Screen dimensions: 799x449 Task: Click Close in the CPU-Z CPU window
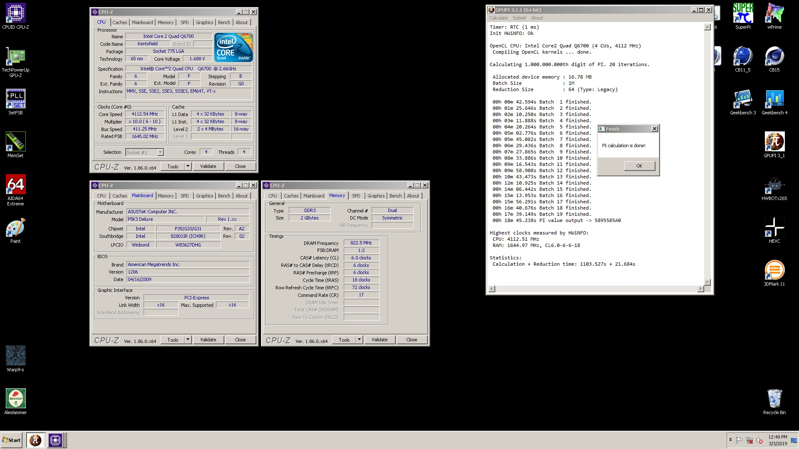pyautogui.click(x=240, y=166)
